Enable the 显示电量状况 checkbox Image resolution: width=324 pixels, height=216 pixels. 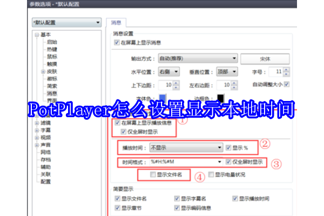[211, 174]
